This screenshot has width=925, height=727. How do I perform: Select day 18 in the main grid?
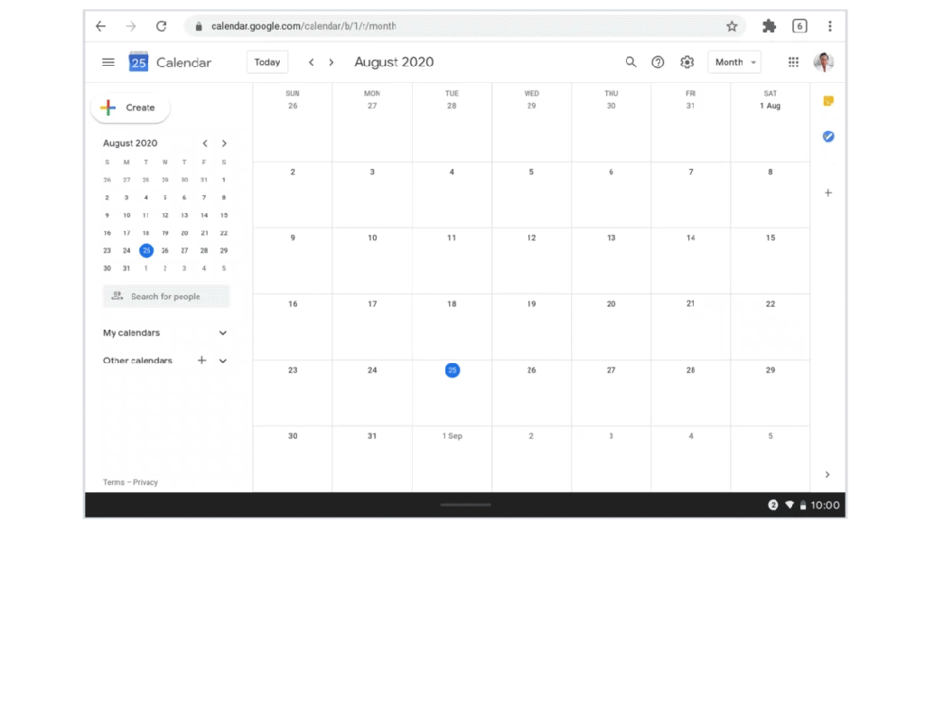click(452, 304)
